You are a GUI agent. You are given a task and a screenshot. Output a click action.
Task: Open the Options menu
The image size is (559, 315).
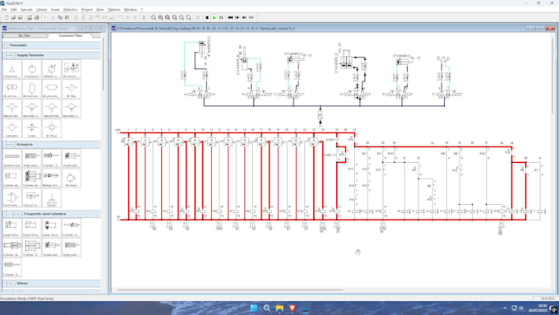114,10
